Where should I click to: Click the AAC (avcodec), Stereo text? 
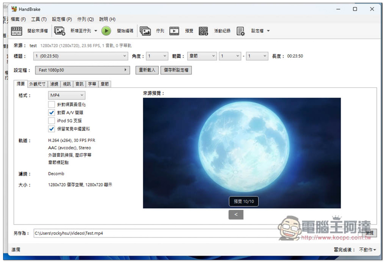pos(69,147)
